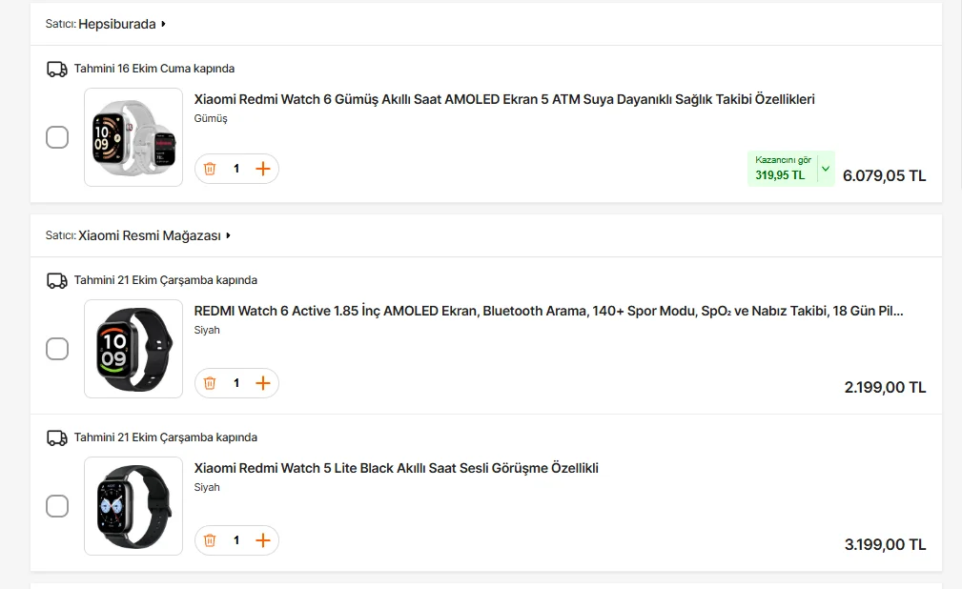Add one more REDMI Watch 6 Active

click(x=262, y=383)
